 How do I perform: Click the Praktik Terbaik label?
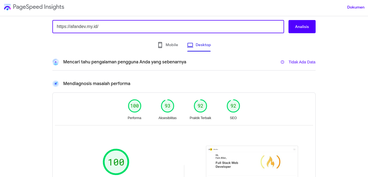coord(200,118)
